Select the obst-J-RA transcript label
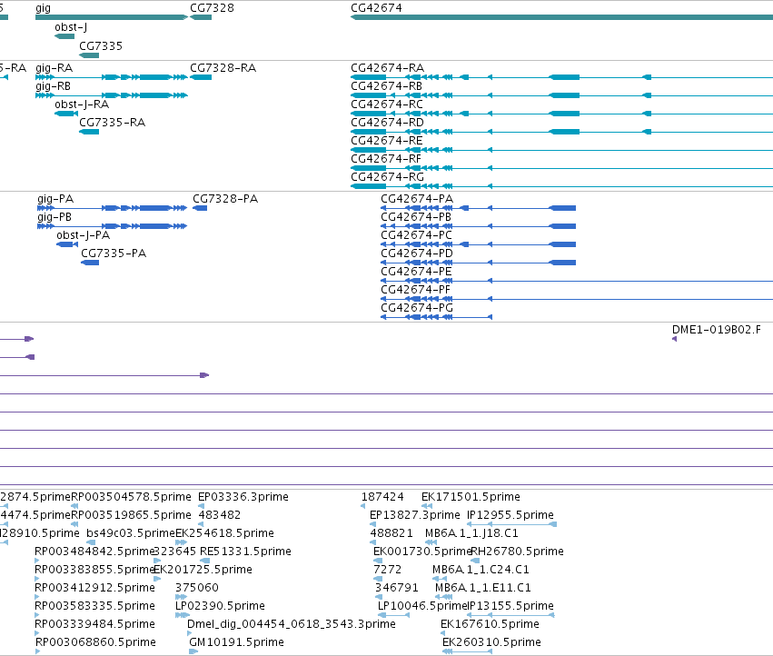Image resolution: width=773 pixels, height=656 pixels. pos(82,104)
